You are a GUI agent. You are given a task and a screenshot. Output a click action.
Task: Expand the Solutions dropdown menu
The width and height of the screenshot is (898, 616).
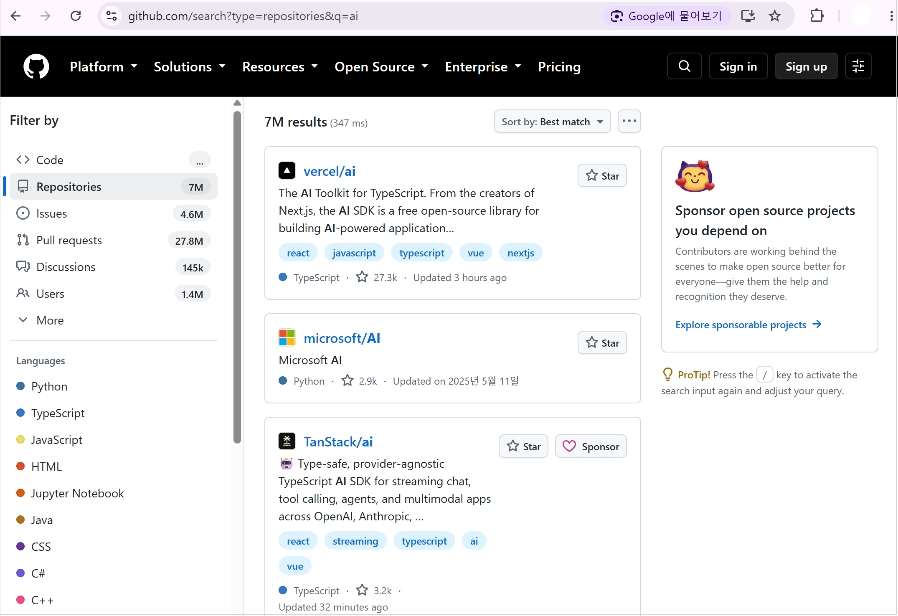(190, 67)
